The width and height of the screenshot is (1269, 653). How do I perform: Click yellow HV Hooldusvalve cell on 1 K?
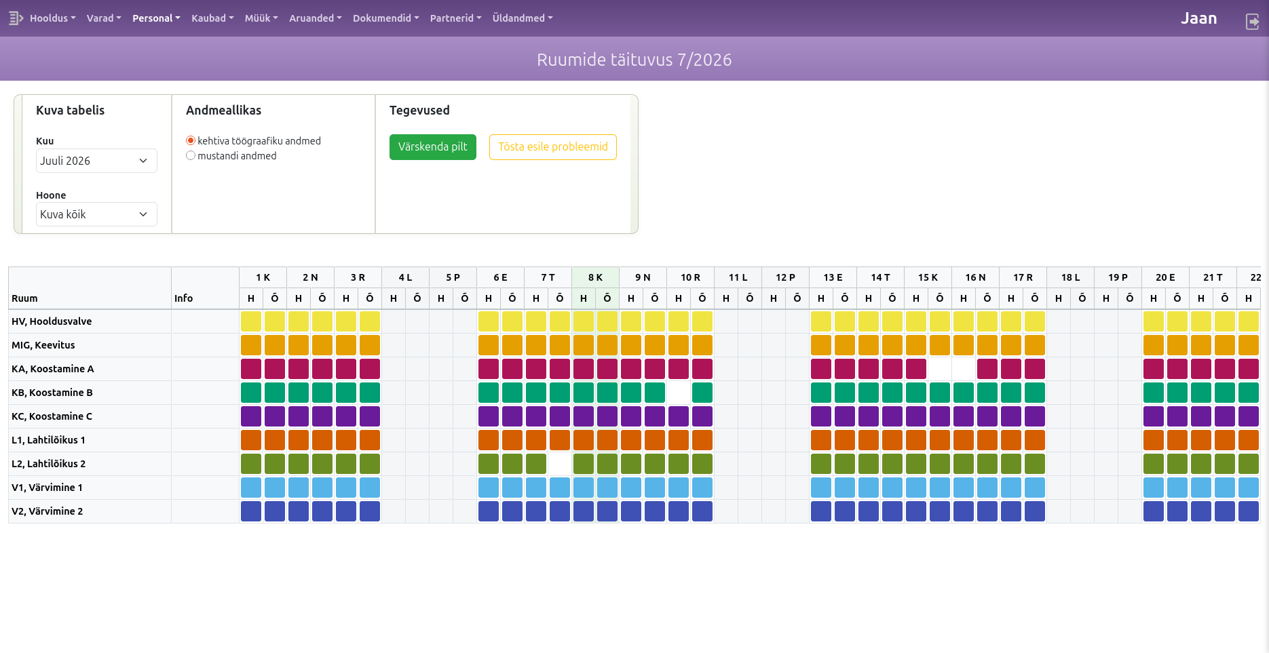pyautogui.click(x=251, y=321)
